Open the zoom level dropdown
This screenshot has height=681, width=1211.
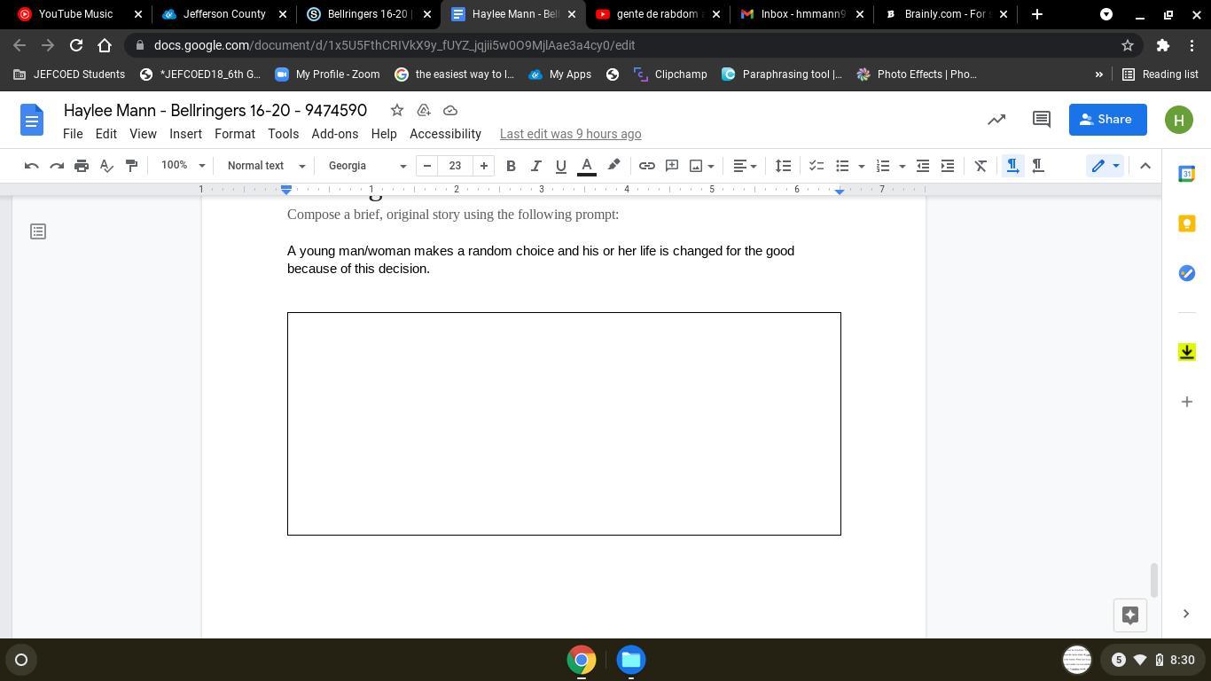(183, 166)
